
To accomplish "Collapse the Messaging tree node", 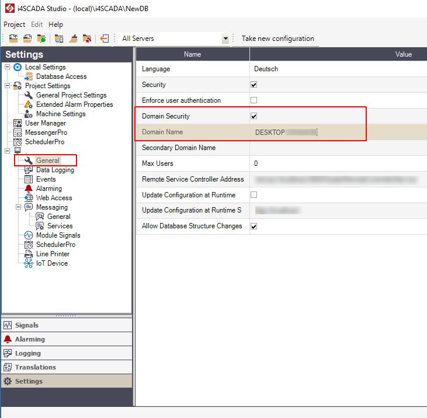I will point(18,207).
